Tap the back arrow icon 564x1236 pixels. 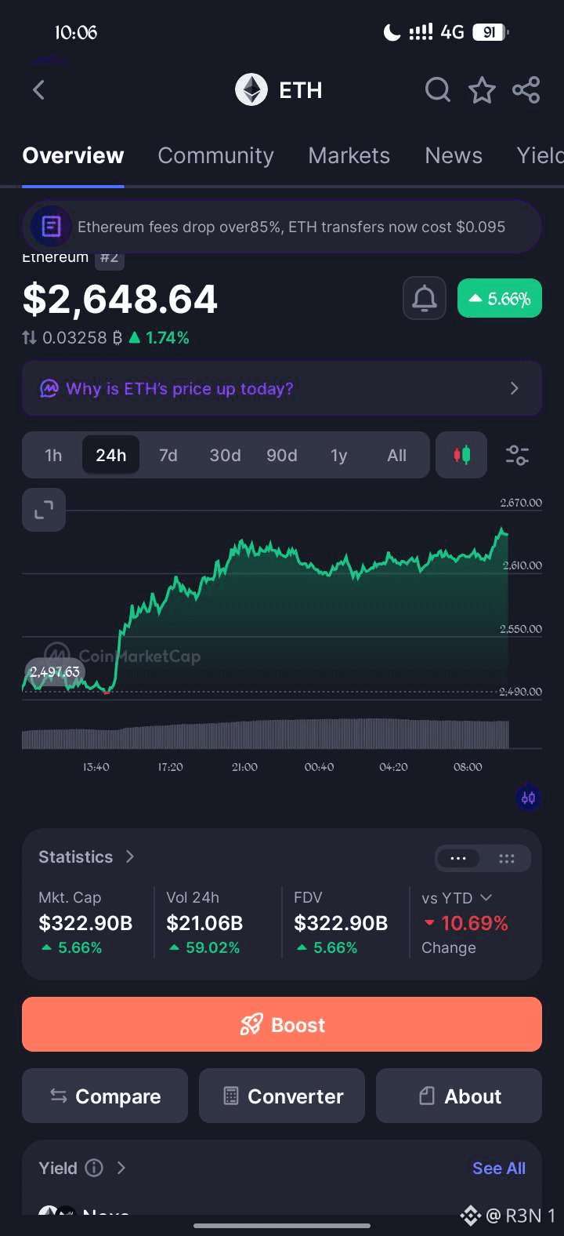coord(38,90)
